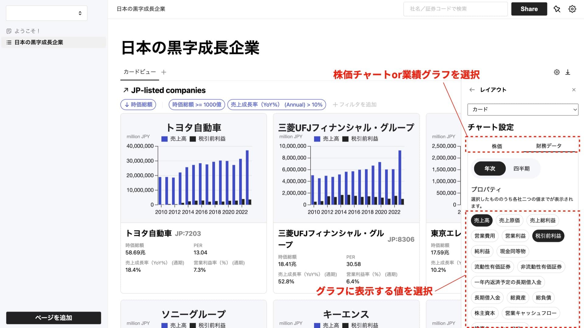Click the 社名／証券コードで検索 search field

(x=455, y=9)
